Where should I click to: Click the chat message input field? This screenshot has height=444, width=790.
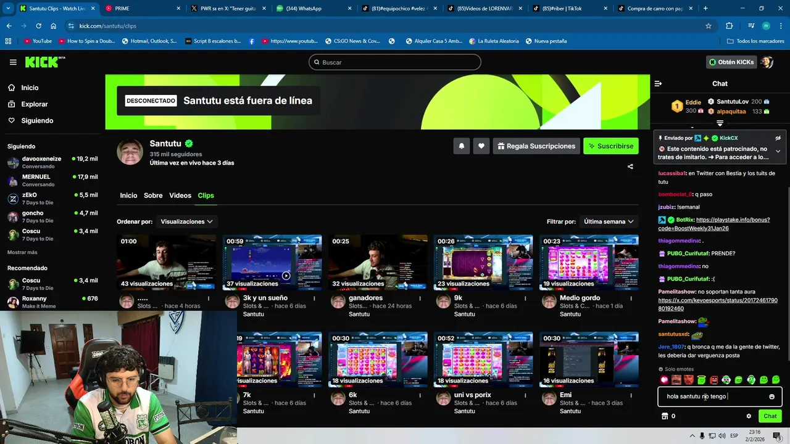pyautogui.click(x=720, y=397)
